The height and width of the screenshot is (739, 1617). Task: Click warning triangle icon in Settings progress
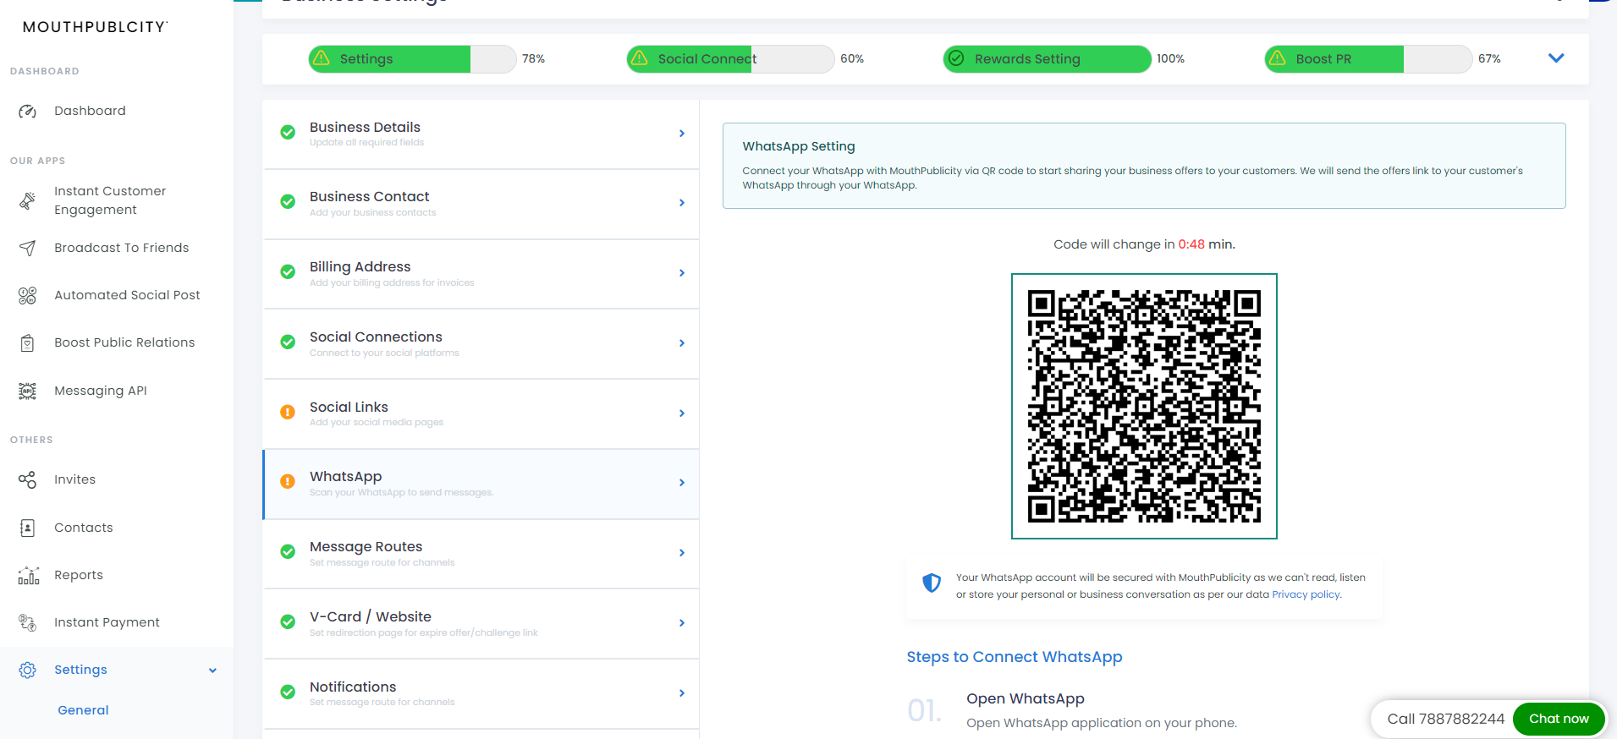coord(322,58)
